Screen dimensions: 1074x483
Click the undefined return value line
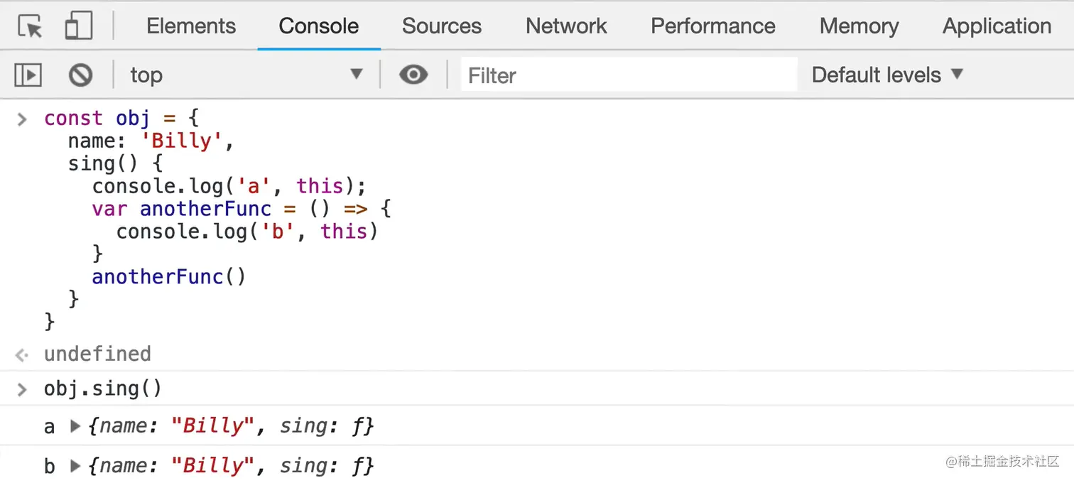pos(97,354)
